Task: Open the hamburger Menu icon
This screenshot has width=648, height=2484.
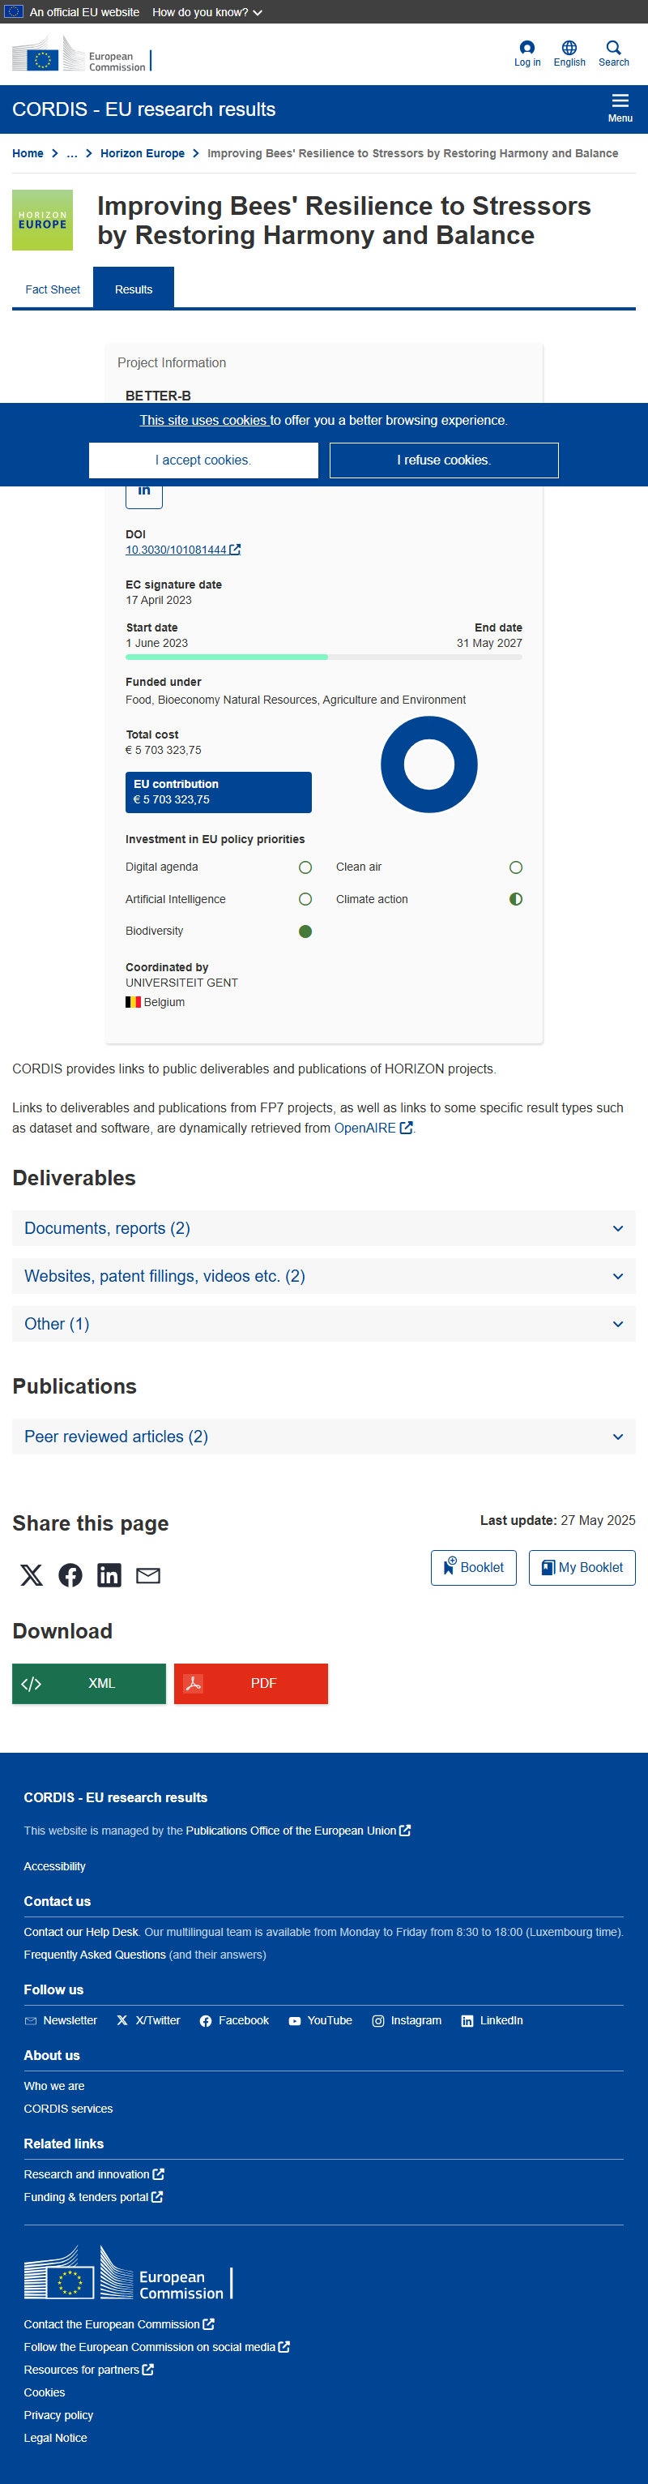Action: coord(620,108)
